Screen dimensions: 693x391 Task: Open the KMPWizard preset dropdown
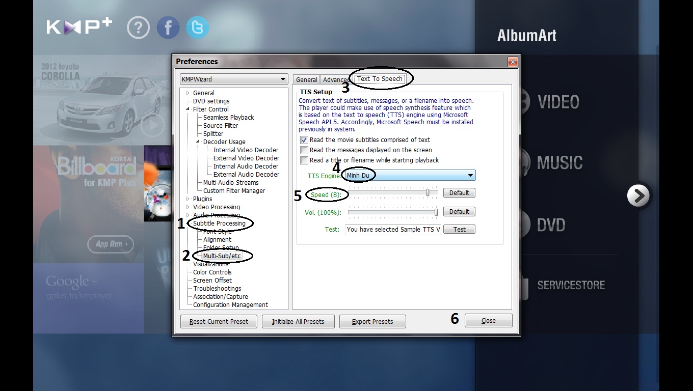(x=234, y=79)
